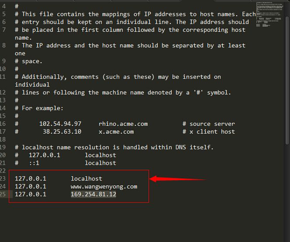Click the empty line 22 in editor
The image size is (290, 242).
click(x=87, y=171)
